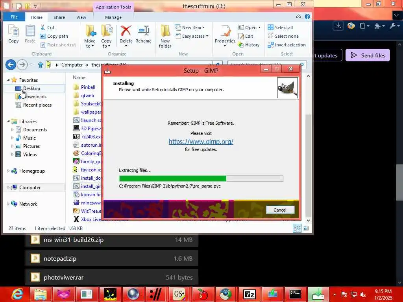Click the download icon in background browser toolbar
Viewport: 403px width, 302px height.
tap(338, 26)
